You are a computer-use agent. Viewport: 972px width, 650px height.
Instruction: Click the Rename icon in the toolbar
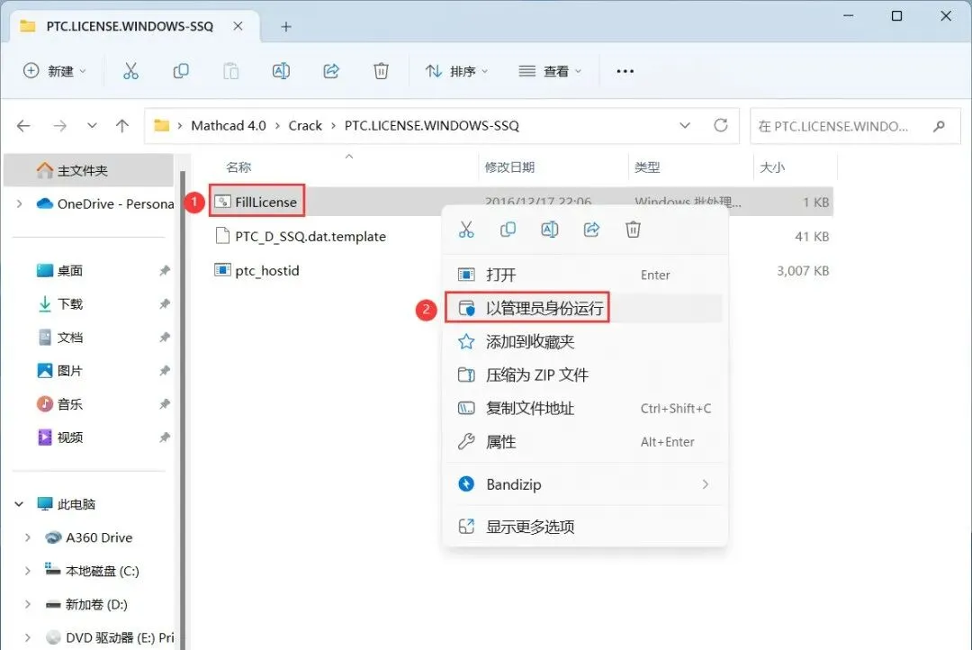[x=281, y=71]
